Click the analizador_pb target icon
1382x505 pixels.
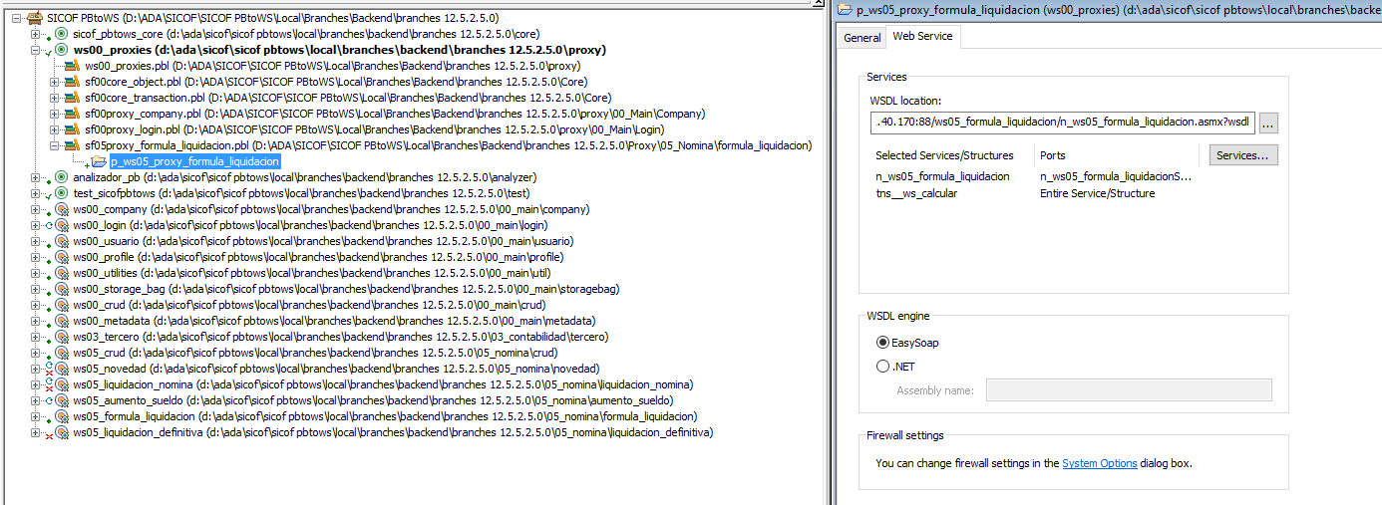(62, 177)
